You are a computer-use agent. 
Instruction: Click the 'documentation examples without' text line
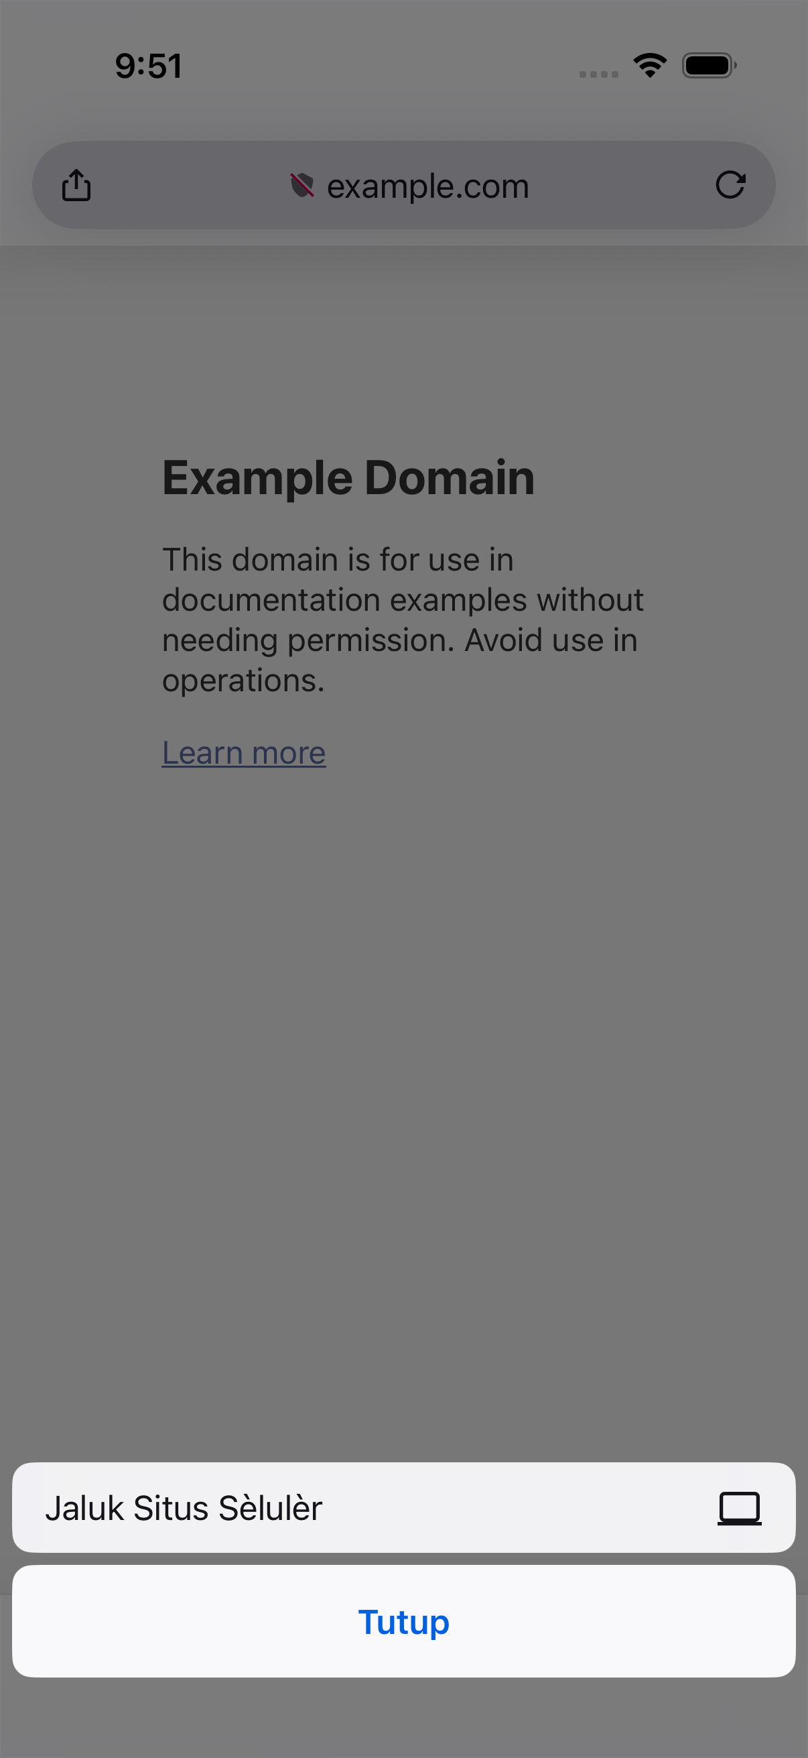point(402,600)
